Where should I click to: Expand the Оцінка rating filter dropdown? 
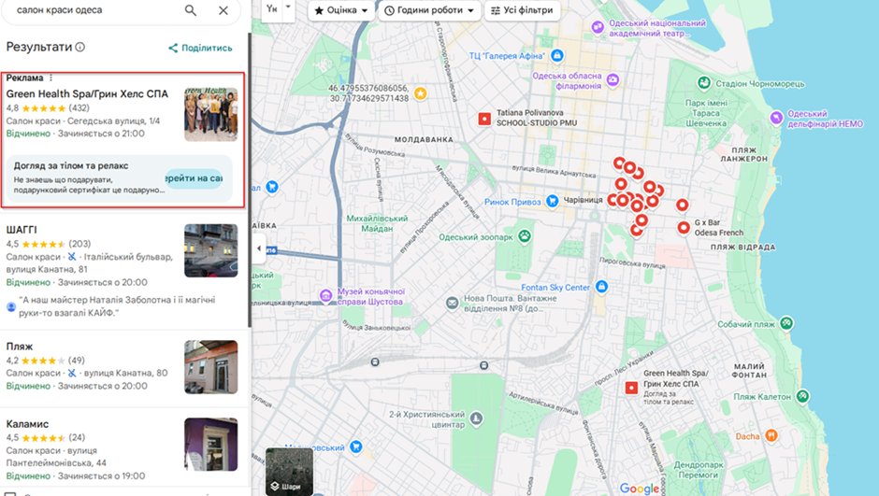[x=339, y=10]
